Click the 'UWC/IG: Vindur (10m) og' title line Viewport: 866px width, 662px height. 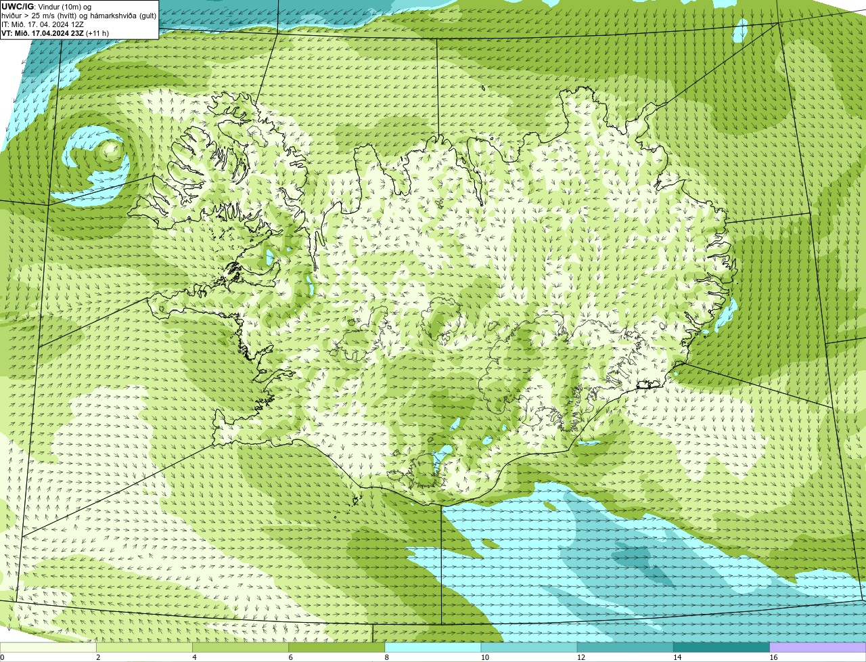click(x=47, y=6)
